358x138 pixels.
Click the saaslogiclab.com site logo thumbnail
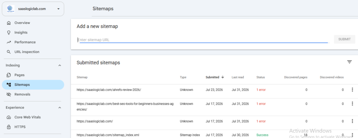tap(10, 9)
